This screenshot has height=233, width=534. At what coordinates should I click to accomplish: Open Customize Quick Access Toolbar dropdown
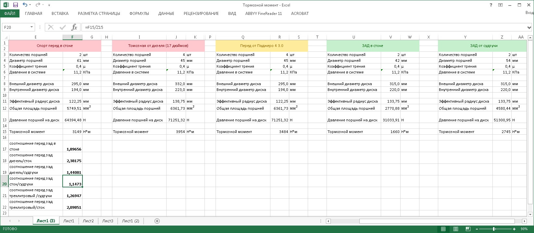pos(49,5)
